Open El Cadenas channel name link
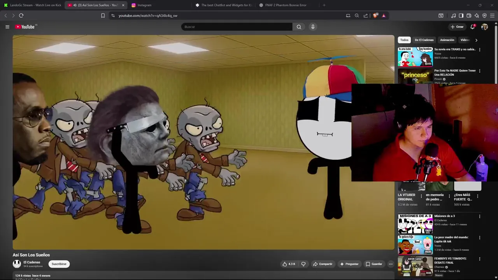 pos(32,262)
